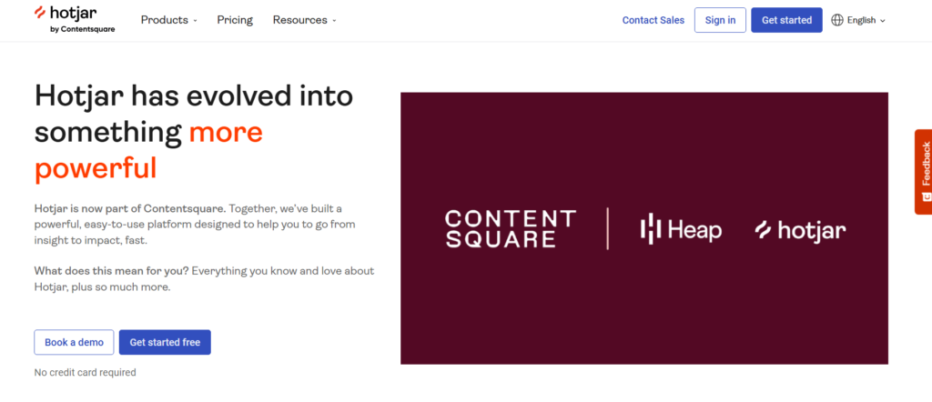This screenshot has height=402, width=932.
Task: Go to the Pricing page
Action: (235, 20)
